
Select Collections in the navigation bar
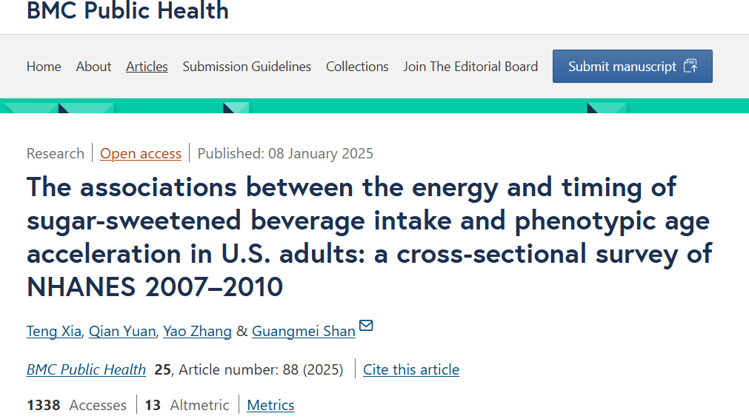[x=357, y=67]
